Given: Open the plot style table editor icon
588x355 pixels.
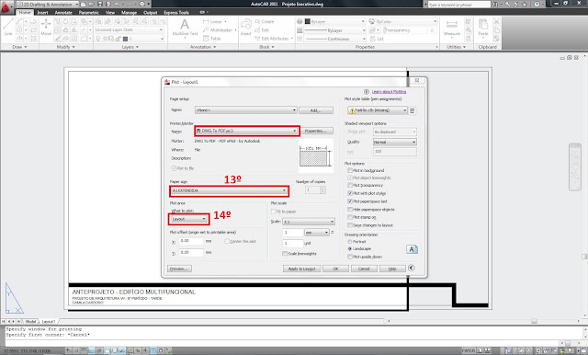Looking at the screenshot, I should [413, 110].
